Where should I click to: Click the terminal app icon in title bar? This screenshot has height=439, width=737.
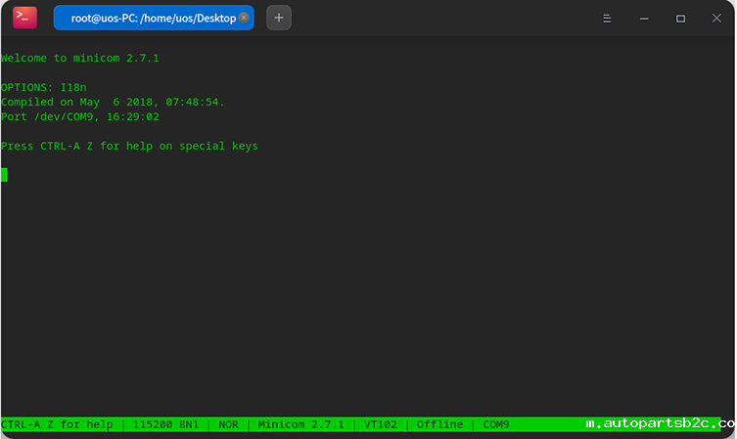(25, 18)
